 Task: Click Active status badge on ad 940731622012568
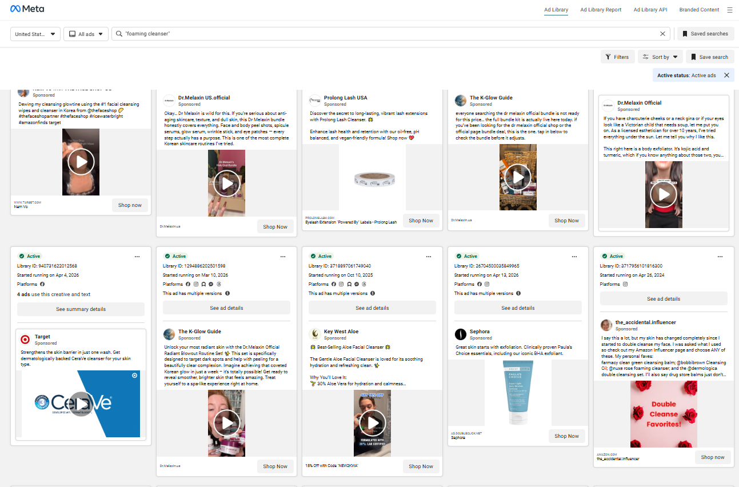(x=30, y=257)
